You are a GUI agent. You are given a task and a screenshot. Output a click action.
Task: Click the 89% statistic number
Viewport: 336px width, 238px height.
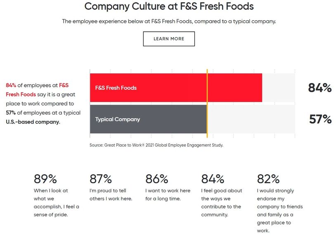(x=45, y=179)
